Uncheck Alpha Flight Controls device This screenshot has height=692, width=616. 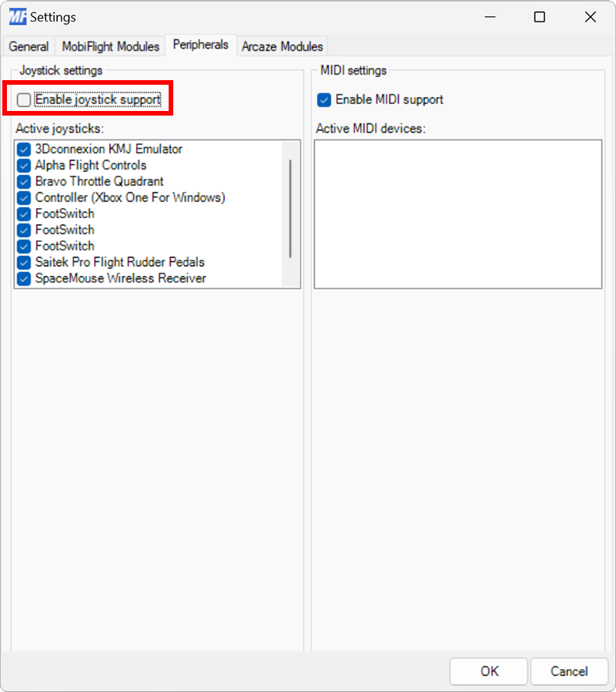tap(23, 165)
